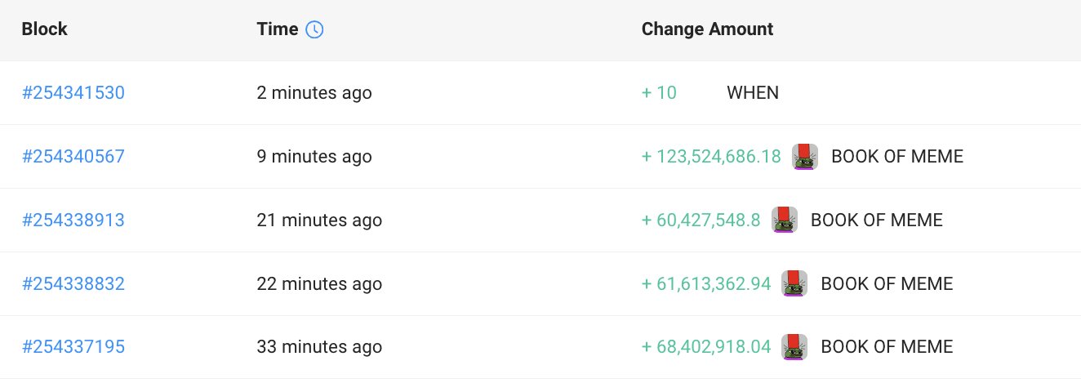The image size is (1081, 392).
Task: Click BOOK OF MEME label for 22 minutes ago
Action: pyautogui.click(x=887, y=284)
